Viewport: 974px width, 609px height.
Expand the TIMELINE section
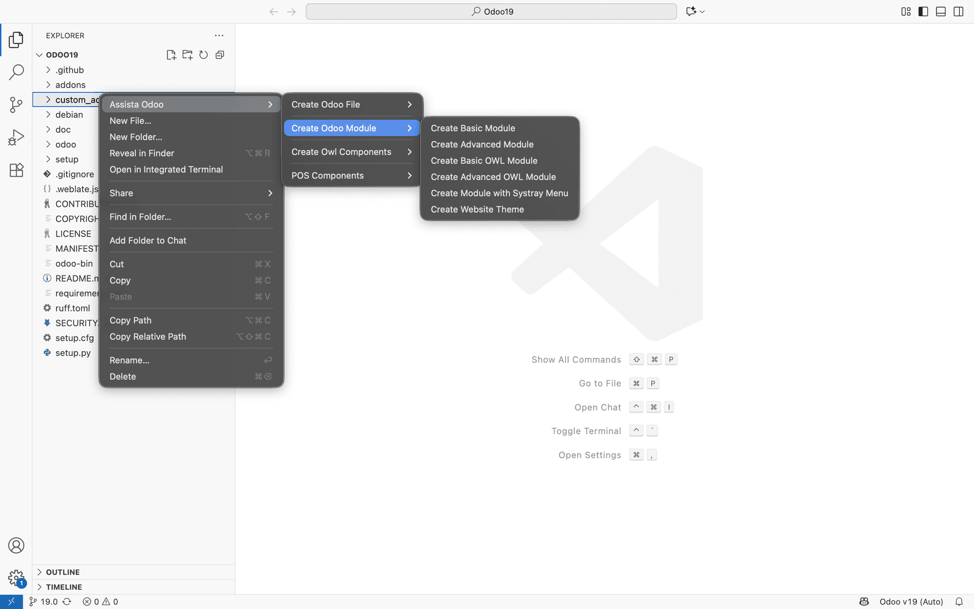[64, 587]
